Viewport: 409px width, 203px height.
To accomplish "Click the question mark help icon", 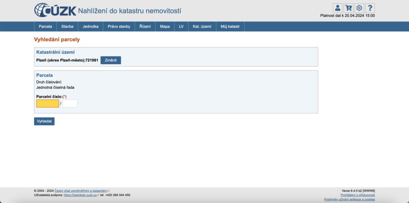I will (x=370, y=8).
